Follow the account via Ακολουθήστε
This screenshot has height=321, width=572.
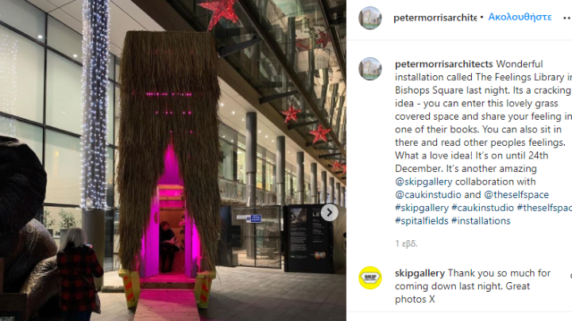point(520,17)
